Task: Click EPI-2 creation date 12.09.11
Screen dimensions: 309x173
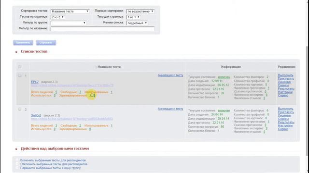Action: click(217, 81)
